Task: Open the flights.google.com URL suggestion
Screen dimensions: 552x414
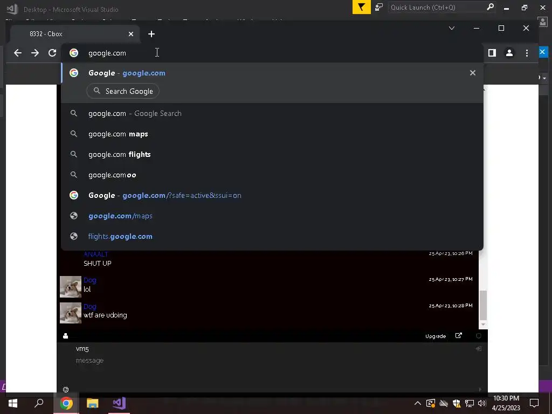Action: (x=272, y=236)
